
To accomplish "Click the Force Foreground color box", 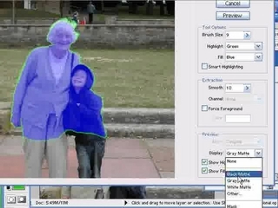I will pos(238,118).
